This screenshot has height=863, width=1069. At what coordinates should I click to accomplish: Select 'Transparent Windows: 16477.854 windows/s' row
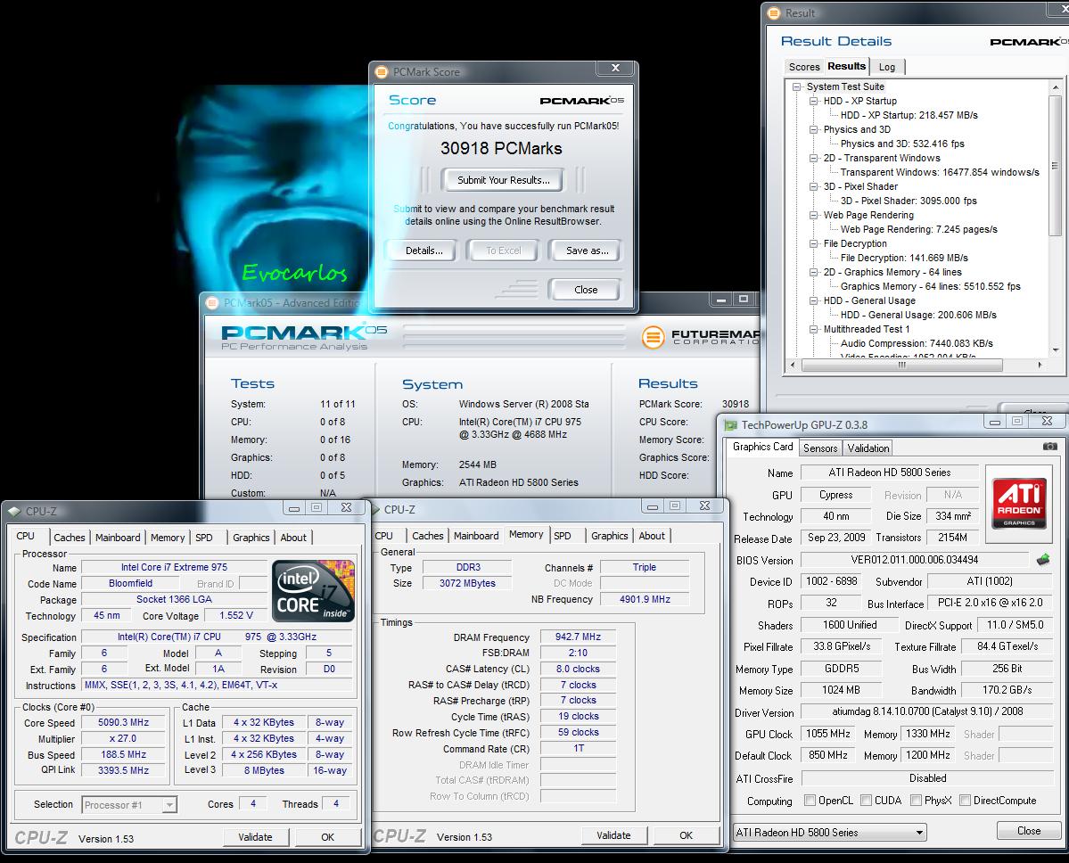tap(940, 172)
